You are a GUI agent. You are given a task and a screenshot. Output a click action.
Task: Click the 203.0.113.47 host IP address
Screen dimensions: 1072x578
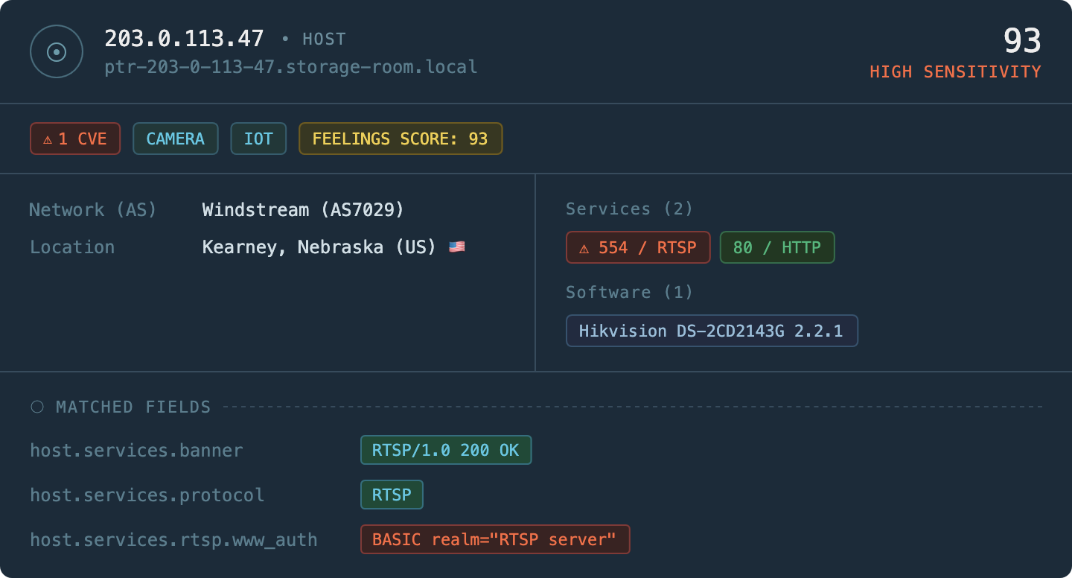tap(184, 39)
